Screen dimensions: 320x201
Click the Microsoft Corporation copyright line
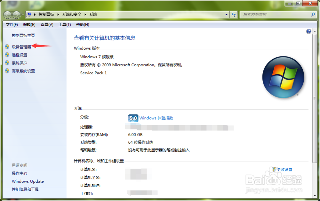pyautogui.click(x=132, y=65)
